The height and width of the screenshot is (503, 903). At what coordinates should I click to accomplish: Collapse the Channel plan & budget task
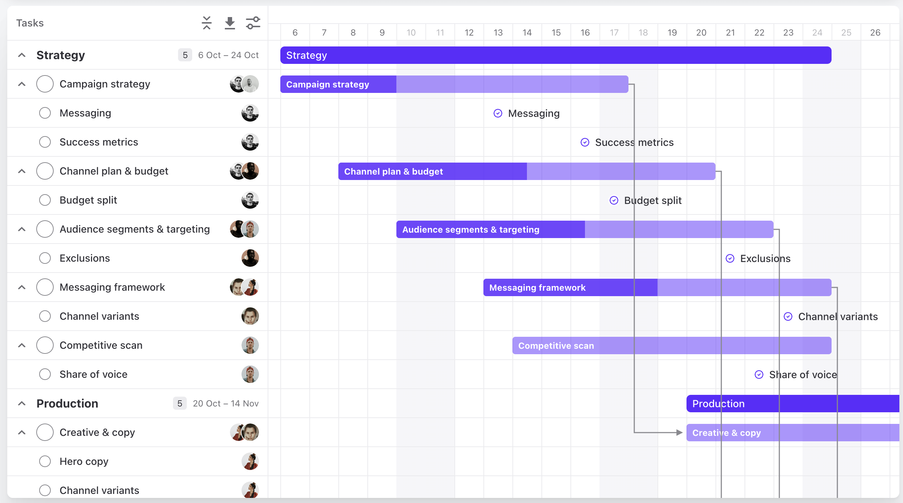click(x=22, y=171)
